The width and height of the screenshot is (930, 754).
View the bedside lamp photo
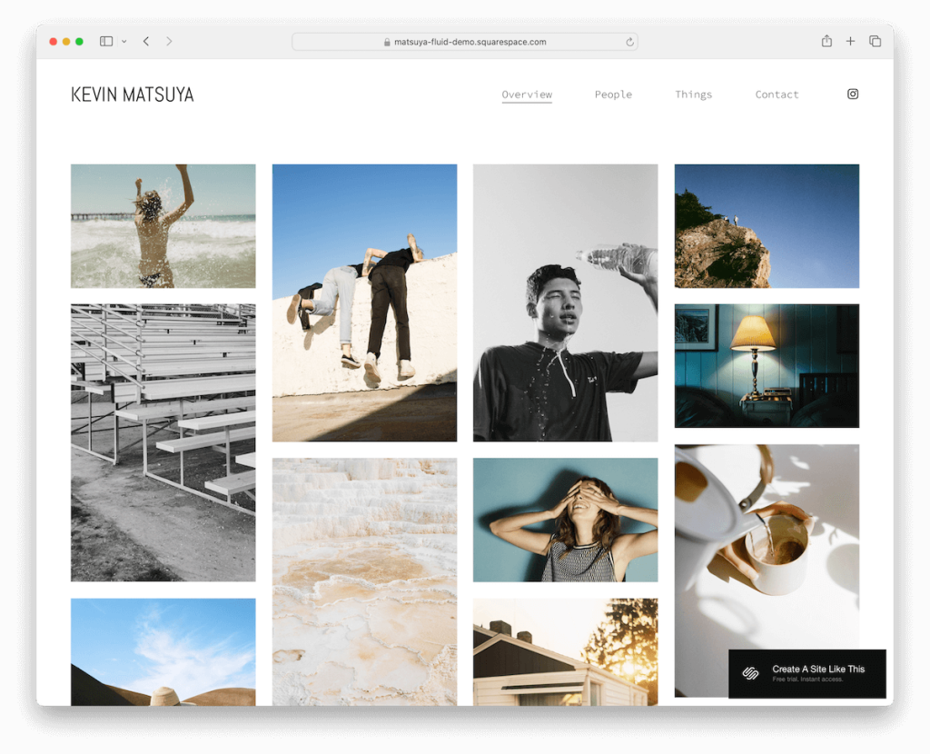point(767,365)
